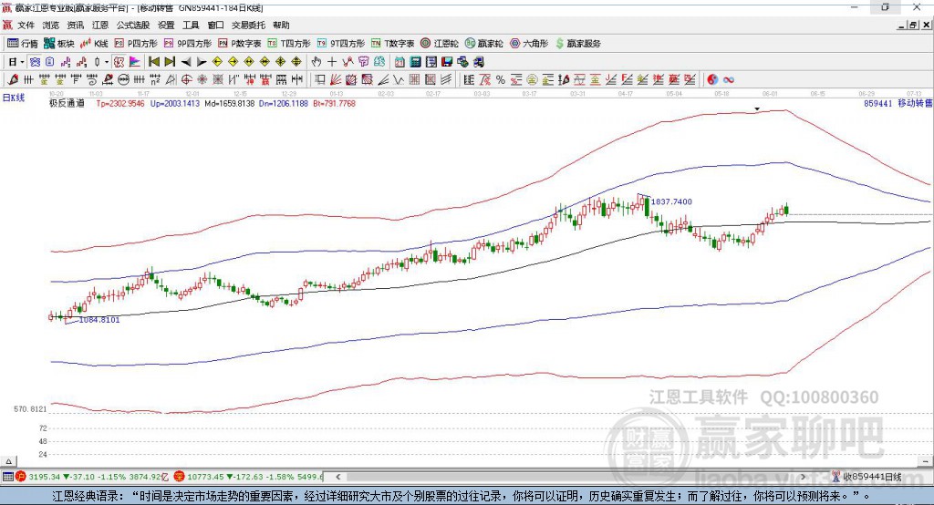The image size is (934, 505).
Task: Select the crosshair cursor tool
Action: (x=332, y=62)
